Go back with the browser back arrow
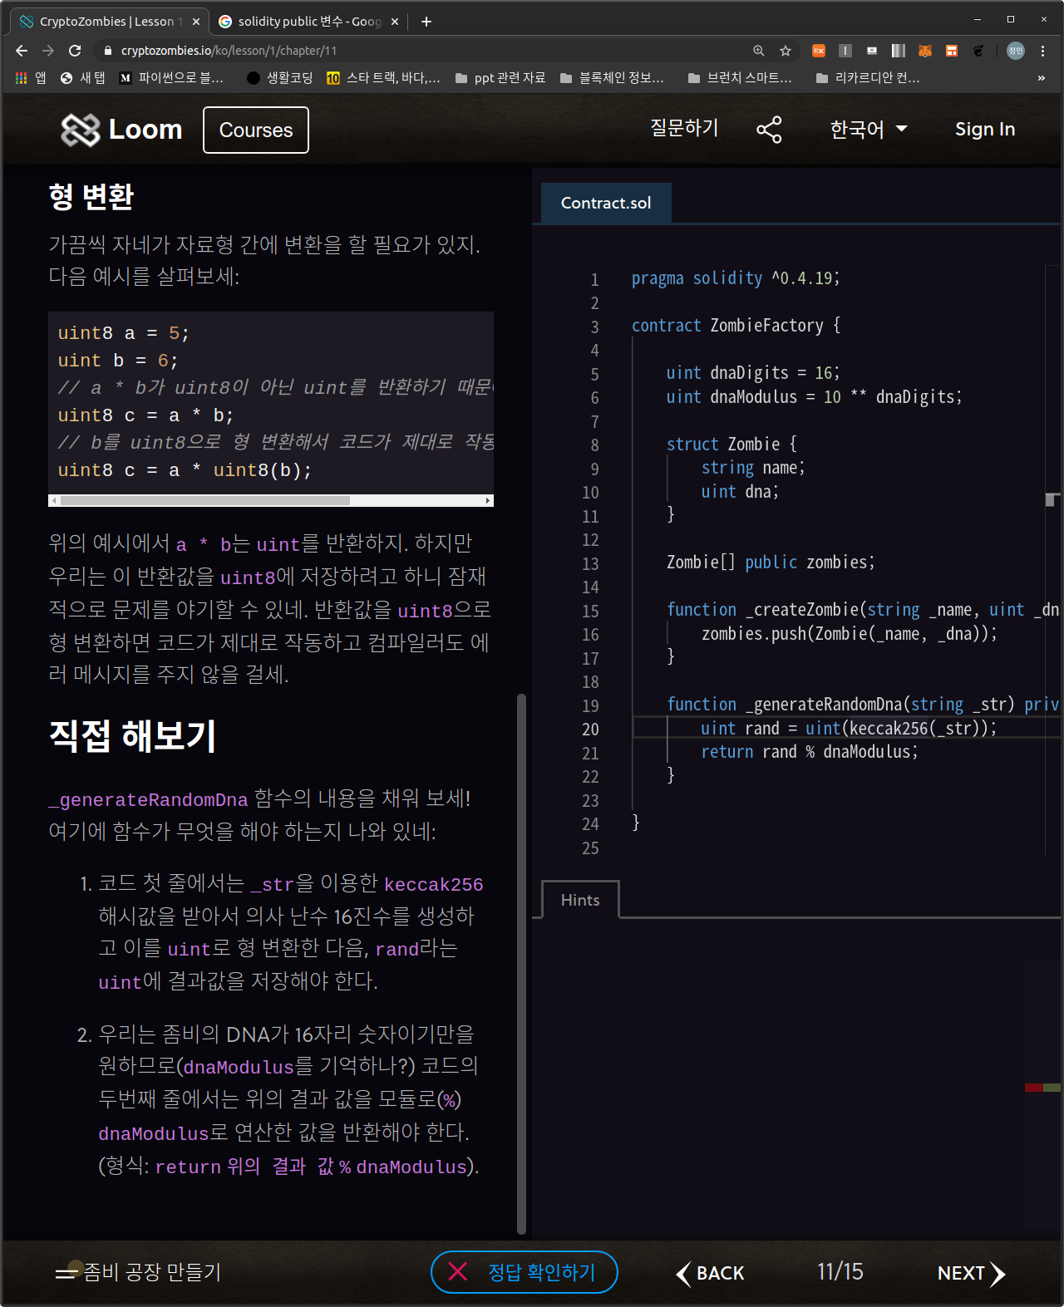The width and height of the screenshot is (1064, 1307). 22,51
